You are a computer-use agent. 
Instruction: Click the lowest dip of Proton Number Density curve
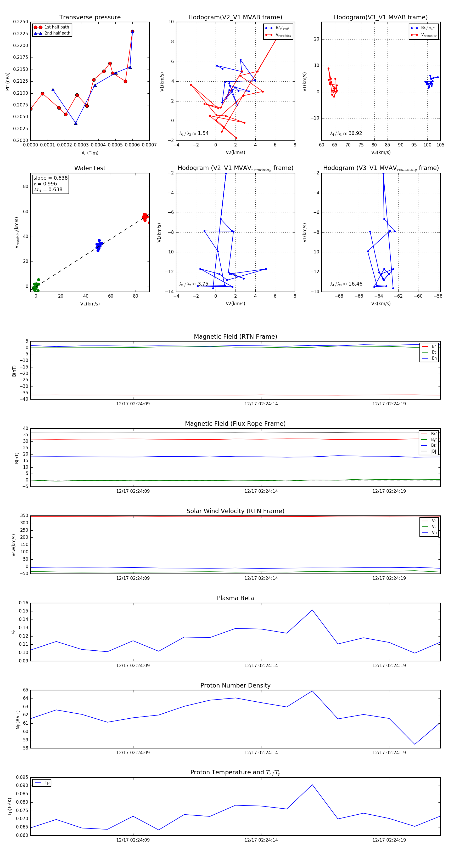point(415,744)
